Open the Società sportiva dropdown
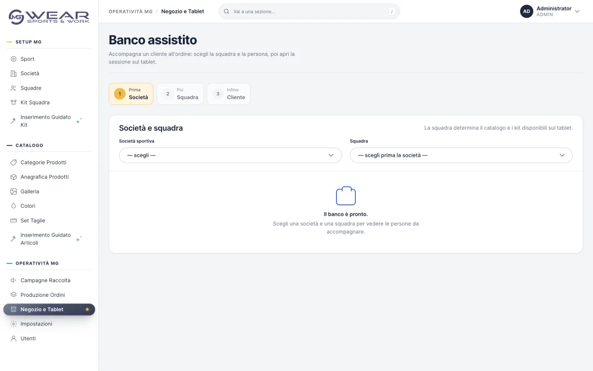The width and height of the screenshot is (593, 371). point(230,155)
